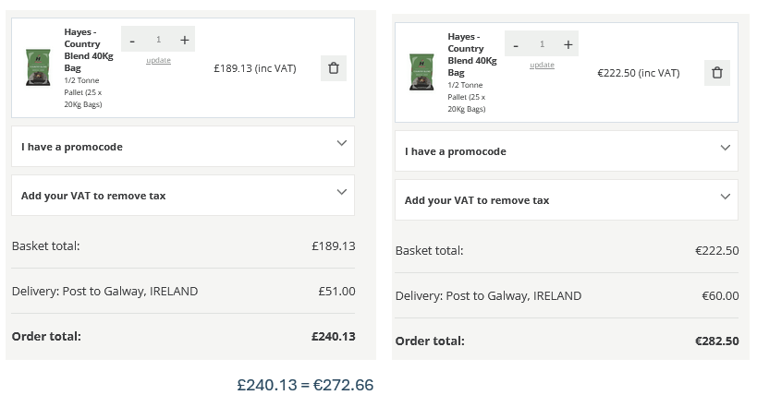Expand the promocode chevron in the euro basket
The height and width of the screenshot is (407, 757).
point(725,149)
